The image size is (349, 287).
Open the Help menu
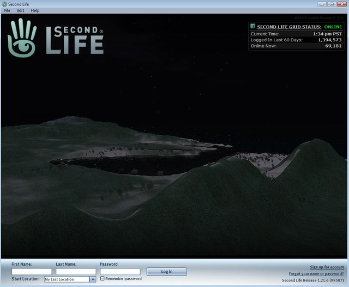[x=35, y=10]
